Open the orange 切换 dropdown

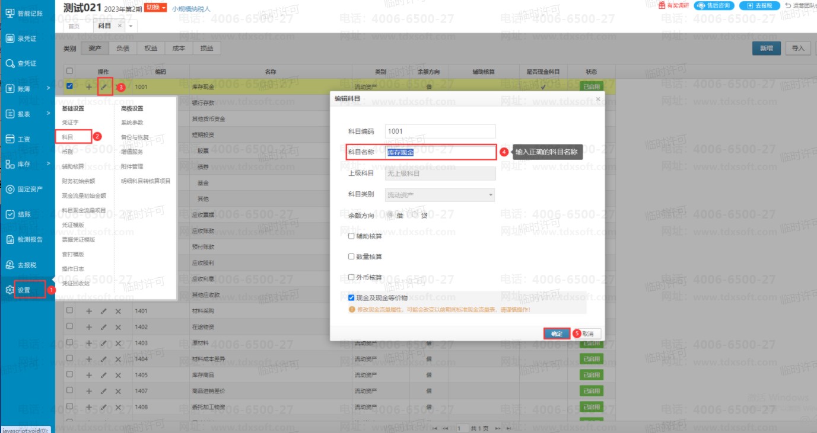coord(155,8)
